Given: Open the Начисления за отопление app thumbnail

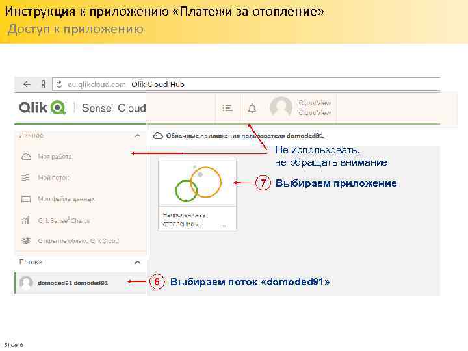Looking at the screenshot, I should coord(198,182).
